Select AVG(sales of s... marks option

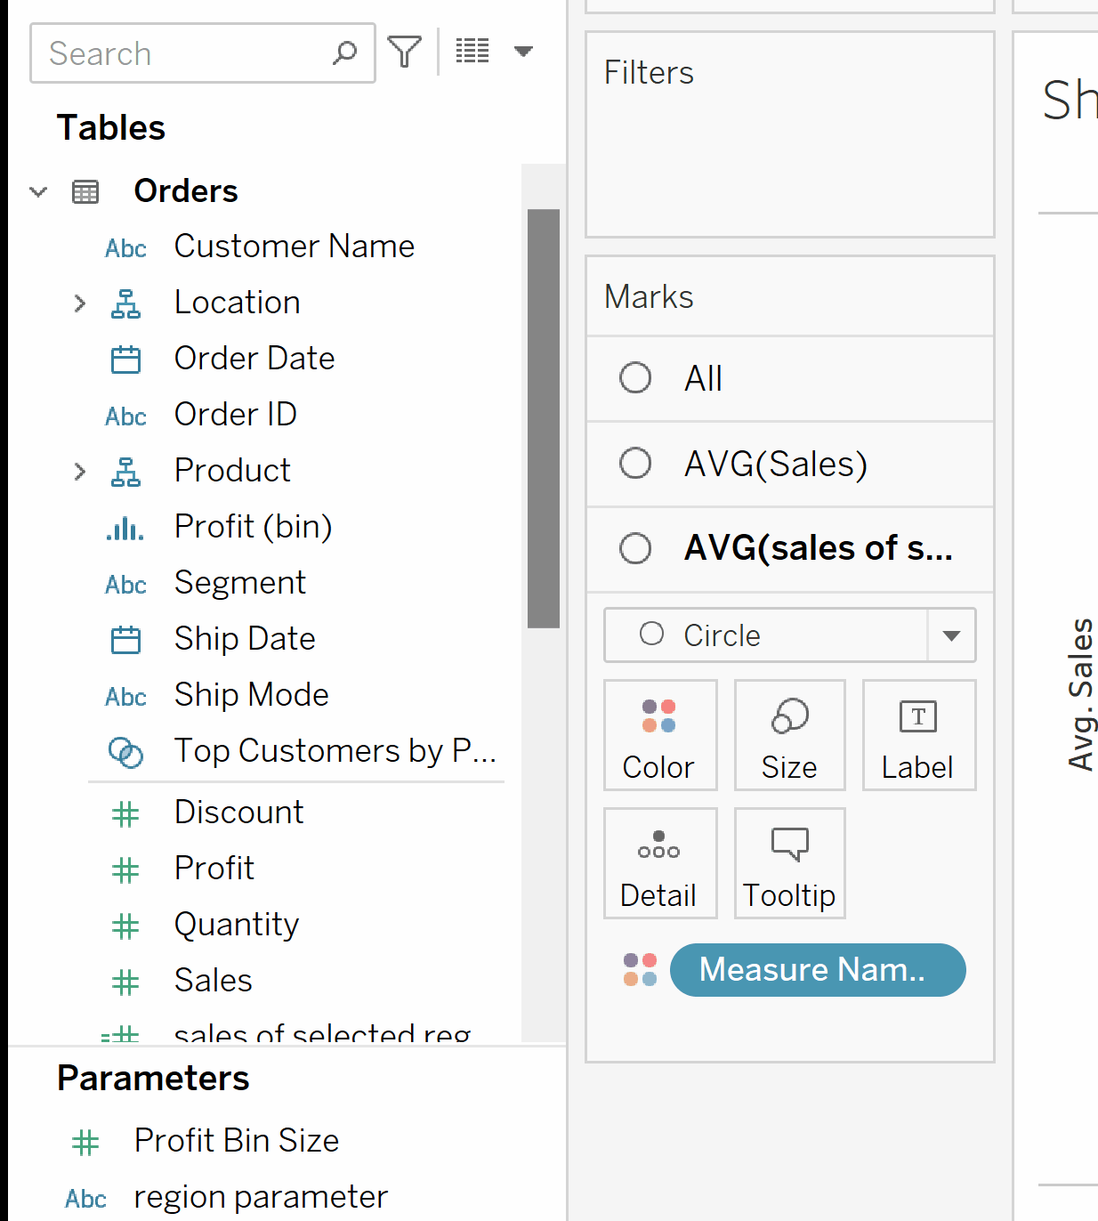(635, 548)
